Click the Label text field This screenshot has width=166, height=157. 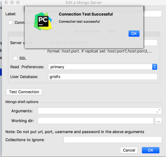(153, 14)
